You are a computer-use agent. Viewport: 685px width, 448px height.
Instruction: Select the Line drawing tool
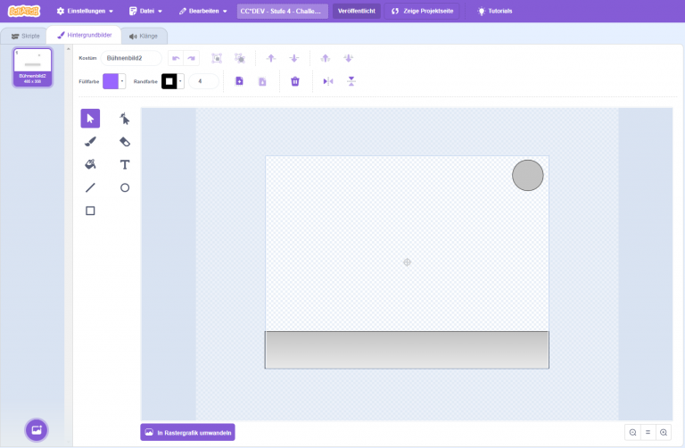pyautogui.click(x=90, y=187)
